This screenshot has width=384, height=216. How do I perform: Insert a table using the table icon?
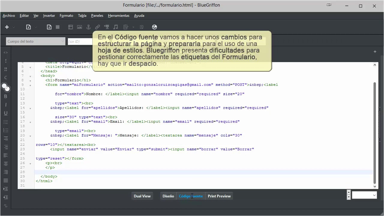point(70,27)
